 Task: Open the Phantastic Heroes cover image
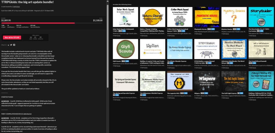click(207, 17)
